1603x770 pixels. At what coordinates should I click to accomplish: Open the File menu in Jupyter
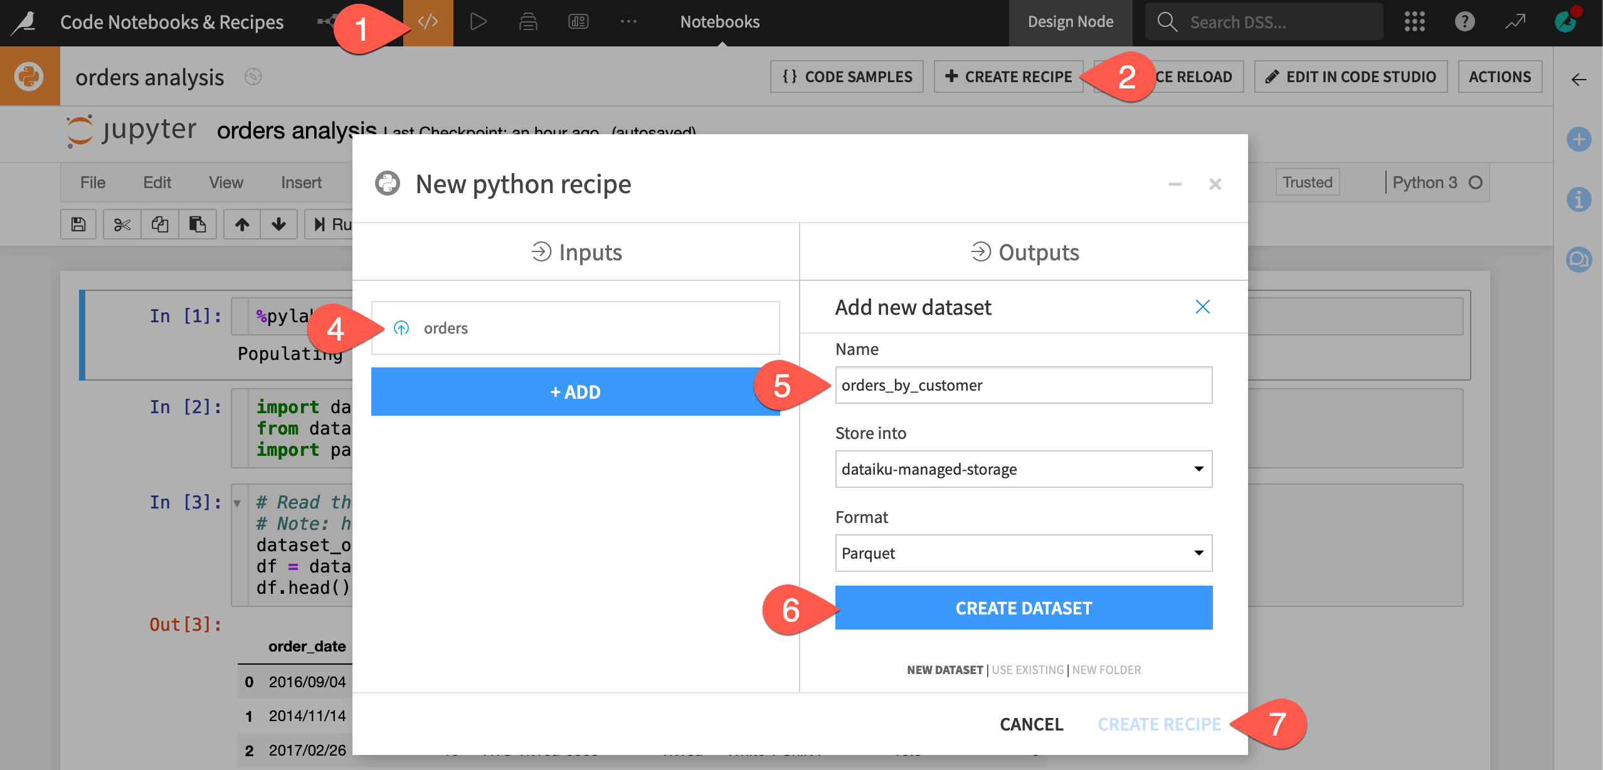coord(92,182)
